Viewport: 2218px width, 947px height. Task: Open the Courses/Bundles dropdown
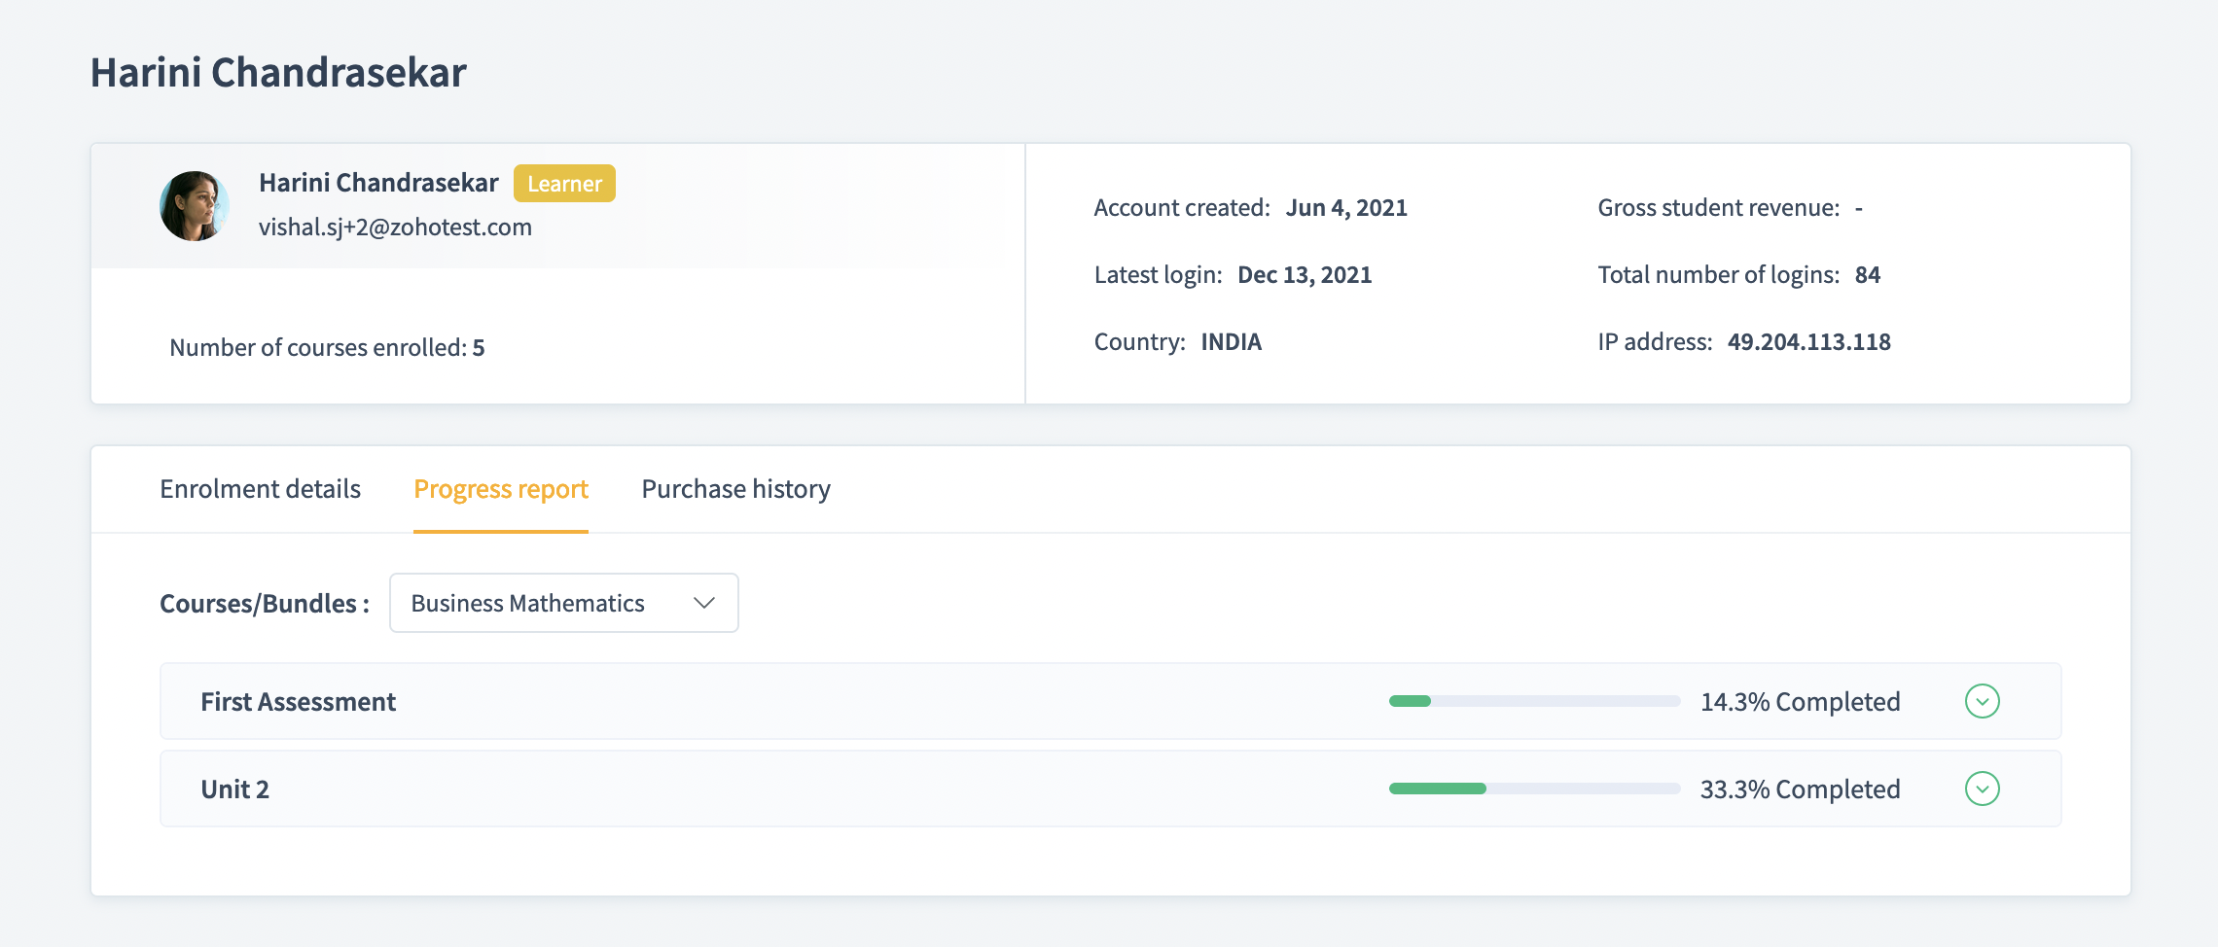562,603
